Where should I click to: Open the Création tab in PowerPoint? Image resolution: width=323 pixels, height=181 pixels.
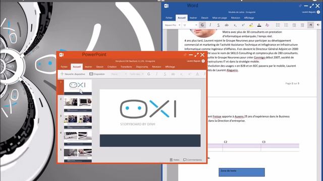112,67
